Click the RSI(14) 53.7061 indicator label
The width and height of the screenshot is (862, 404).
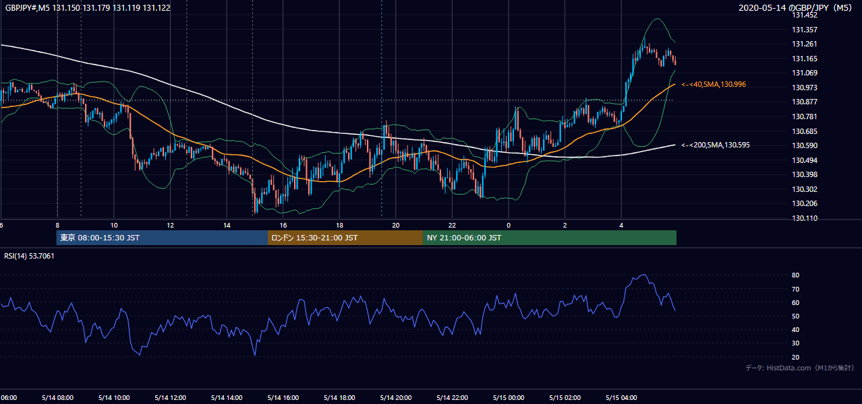30,256
